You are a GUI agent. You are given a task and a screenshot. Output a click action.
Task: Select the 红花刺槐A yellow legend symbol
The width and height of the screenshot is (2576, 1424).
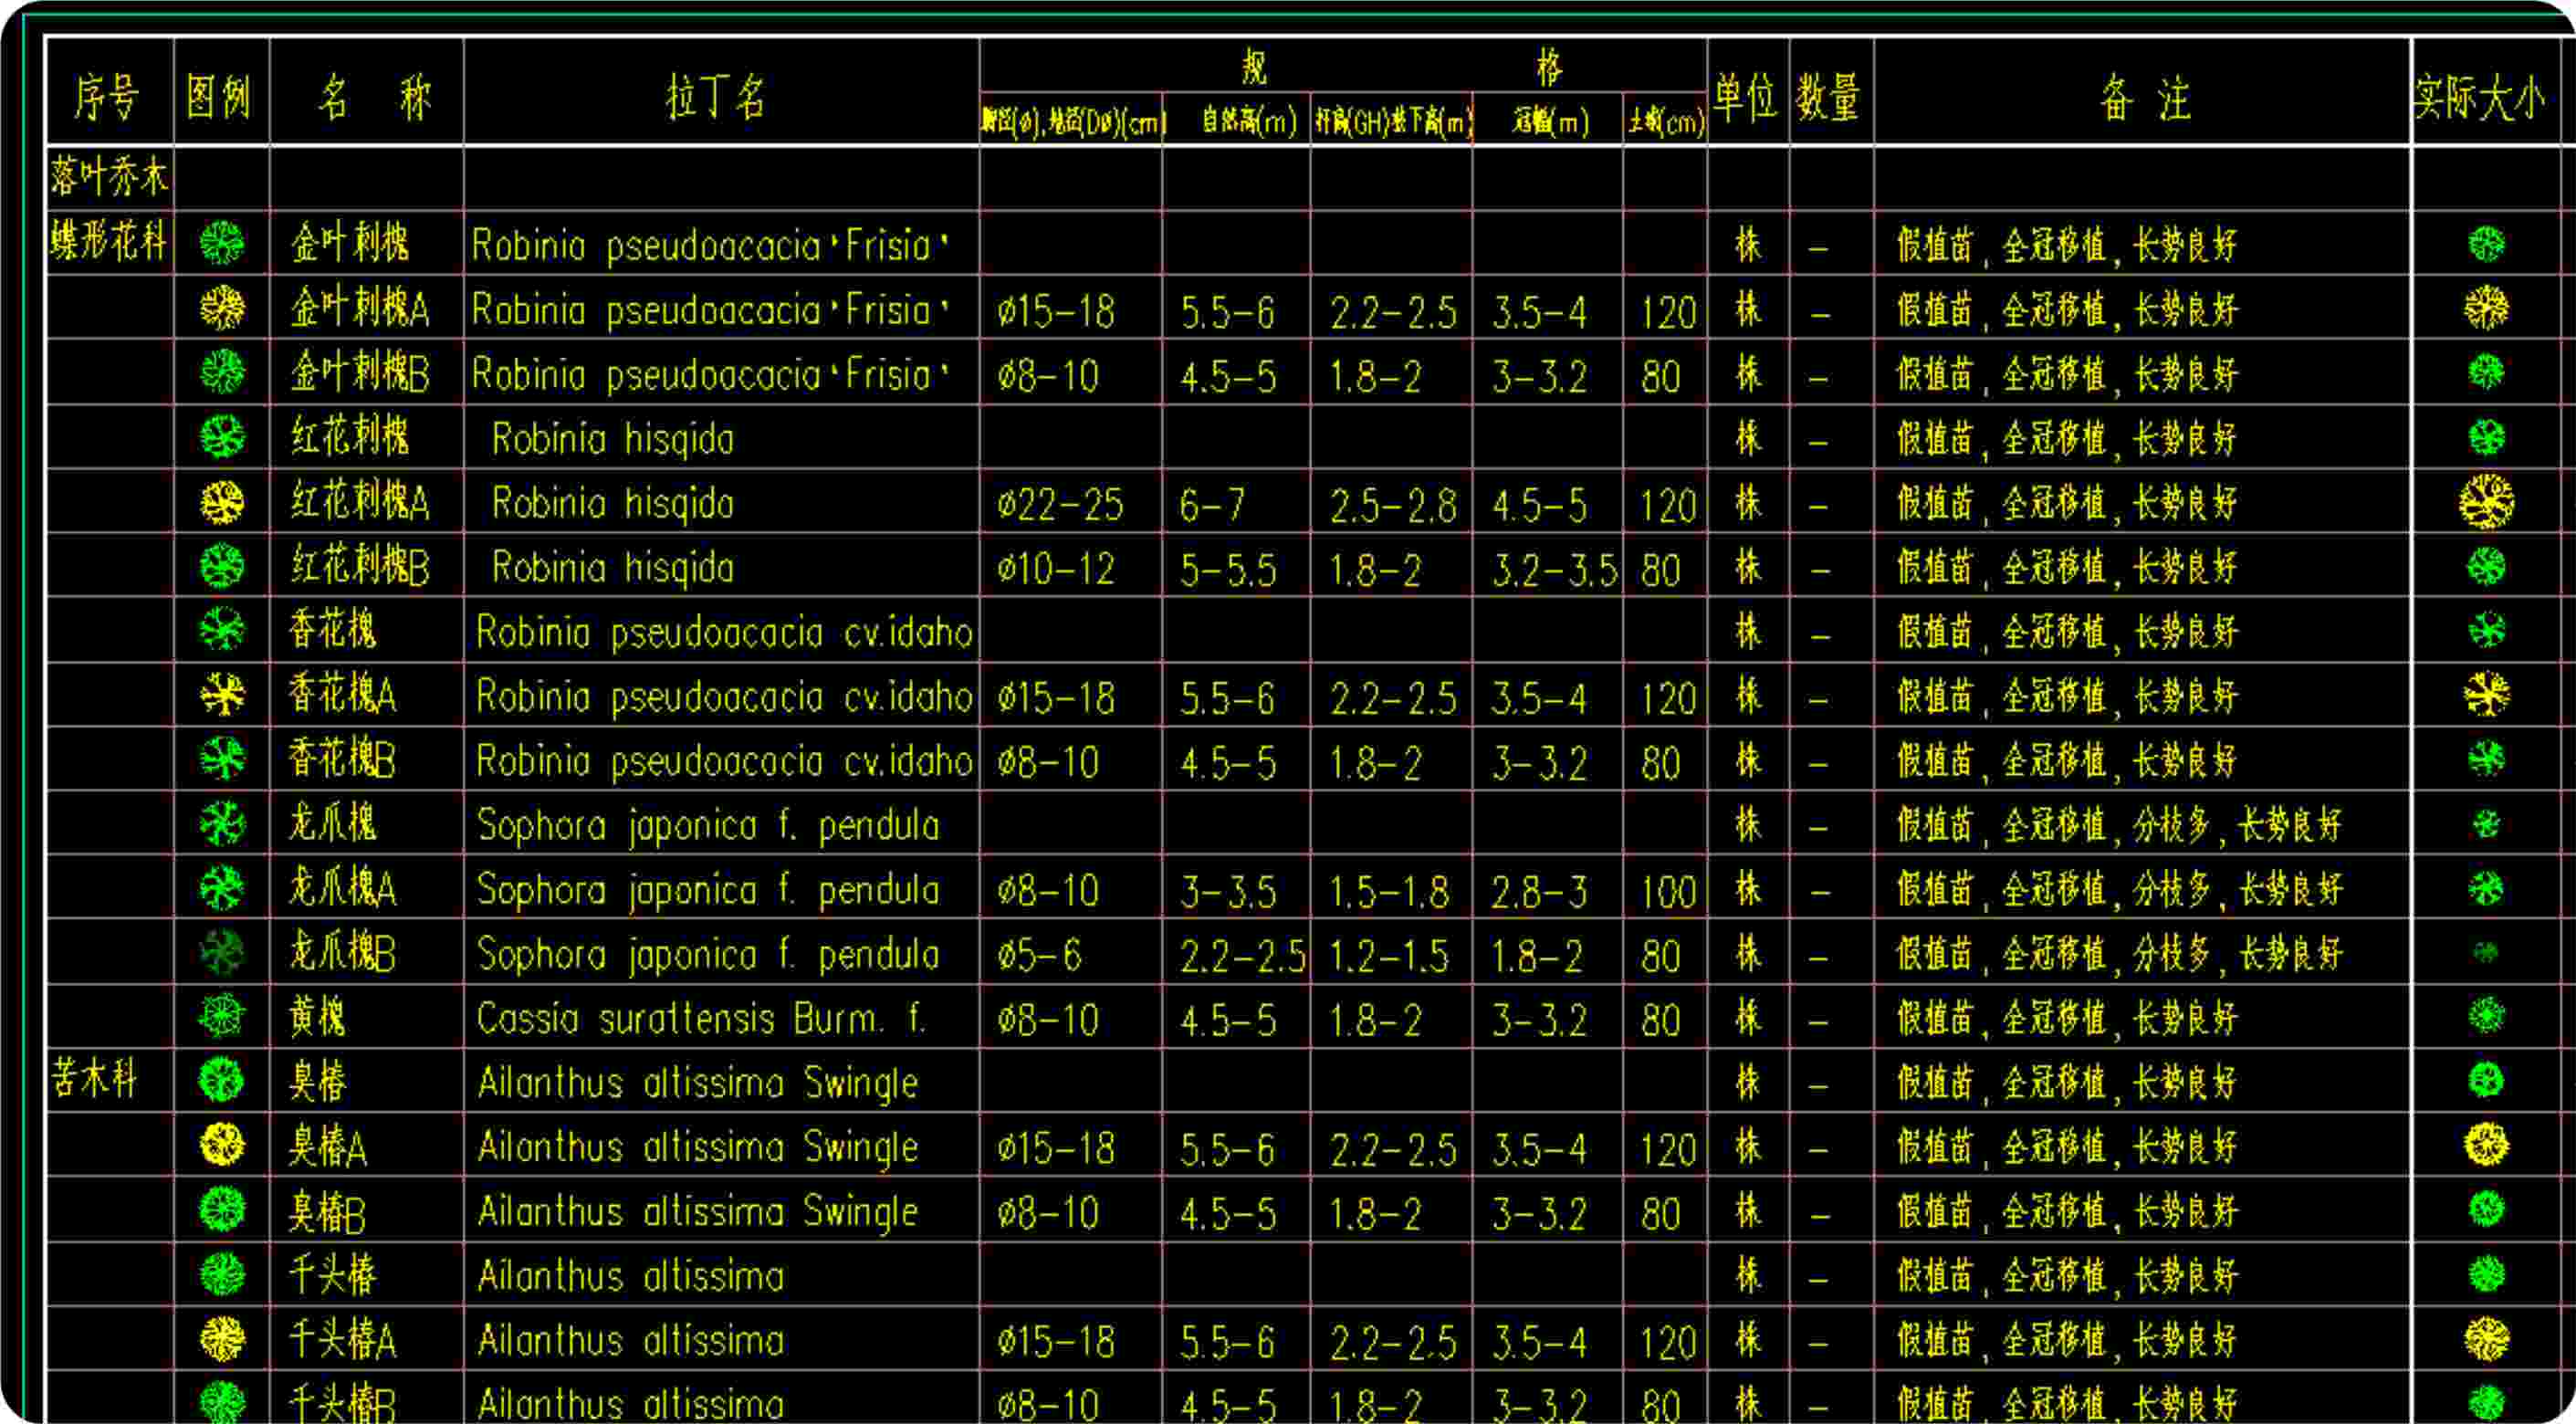point(222,501)
